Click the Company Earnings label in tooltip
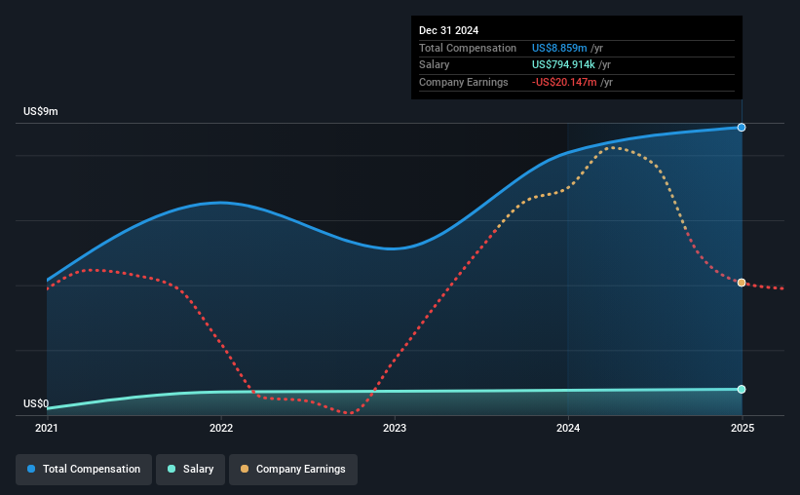This screenshot has height=495, width=800. point(463,82)
